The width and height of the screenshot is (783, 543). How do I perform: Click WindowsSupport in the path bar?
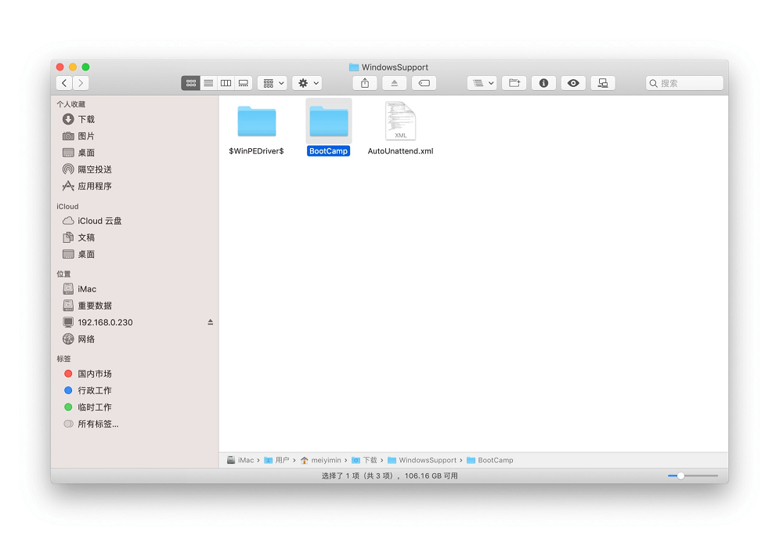coord(427,460)
